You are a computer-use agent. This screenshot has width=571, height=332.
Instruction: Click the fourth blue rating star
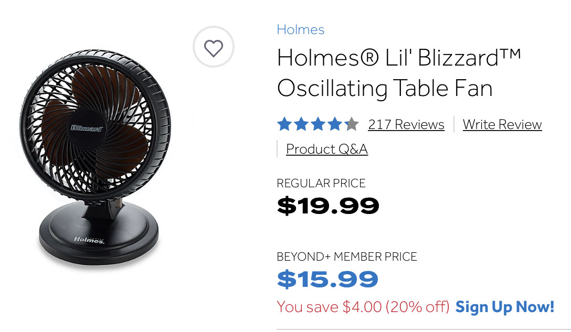click(x=335, y=124)
